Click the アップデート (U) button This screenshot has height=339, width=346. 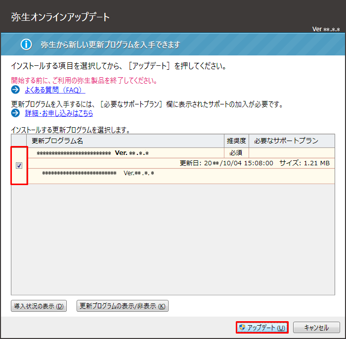tap(262, 327)
